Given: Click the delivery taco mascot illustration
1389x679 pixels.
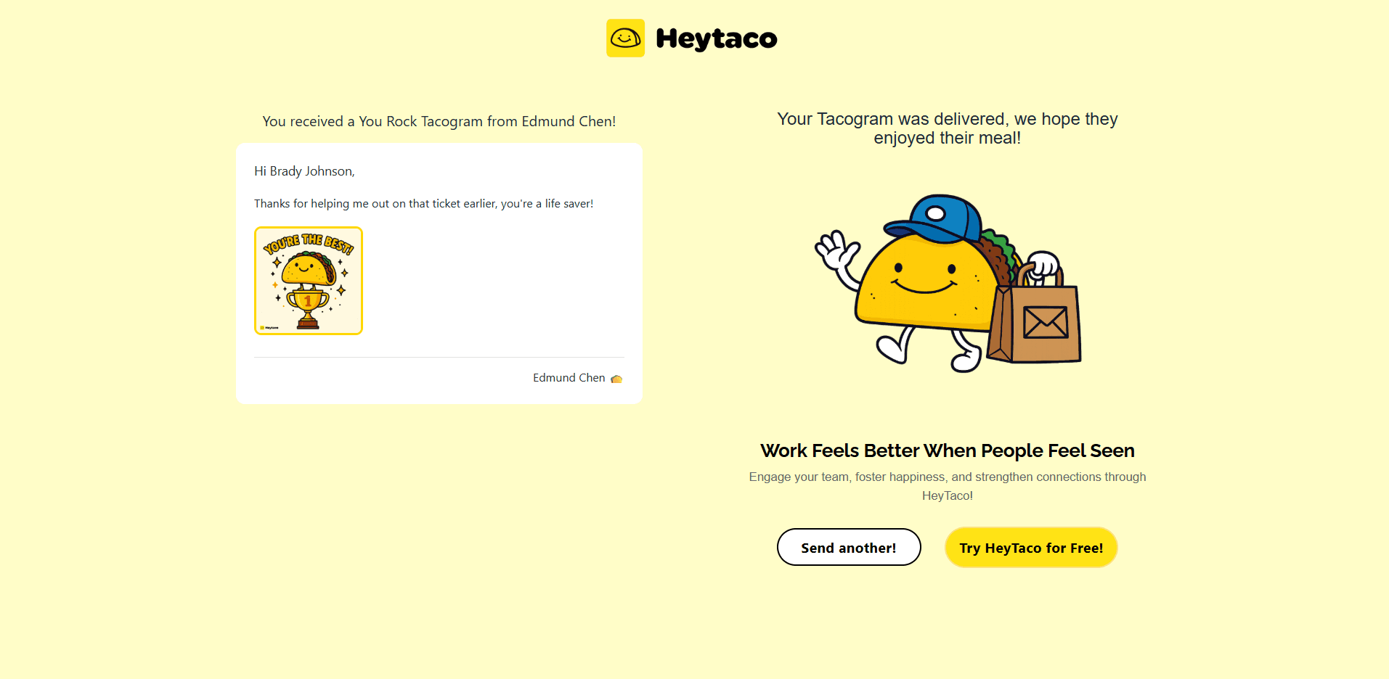Looking at the screenshot, I should [x=948, y=284].
